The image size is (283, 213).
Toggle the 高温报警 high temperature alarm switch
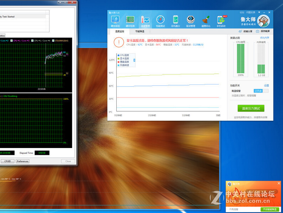pos(261,91)
